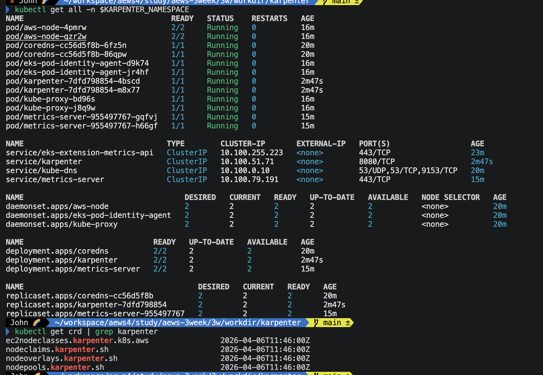543x375 pixels.
Task: Click pod/coredns-cc56d5f8b-86qpw name
Action: click(x=66, y=54)
